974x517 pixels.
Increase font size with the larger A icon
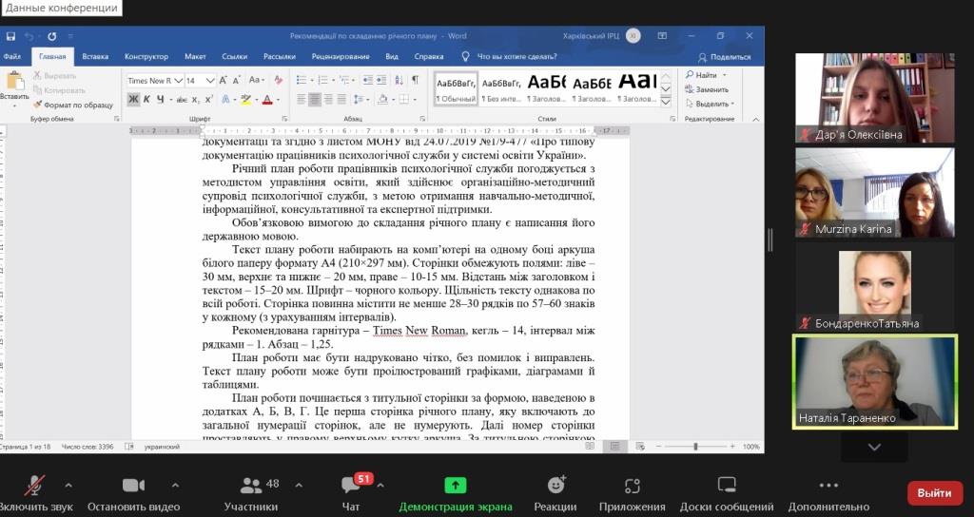coord(224,80)
